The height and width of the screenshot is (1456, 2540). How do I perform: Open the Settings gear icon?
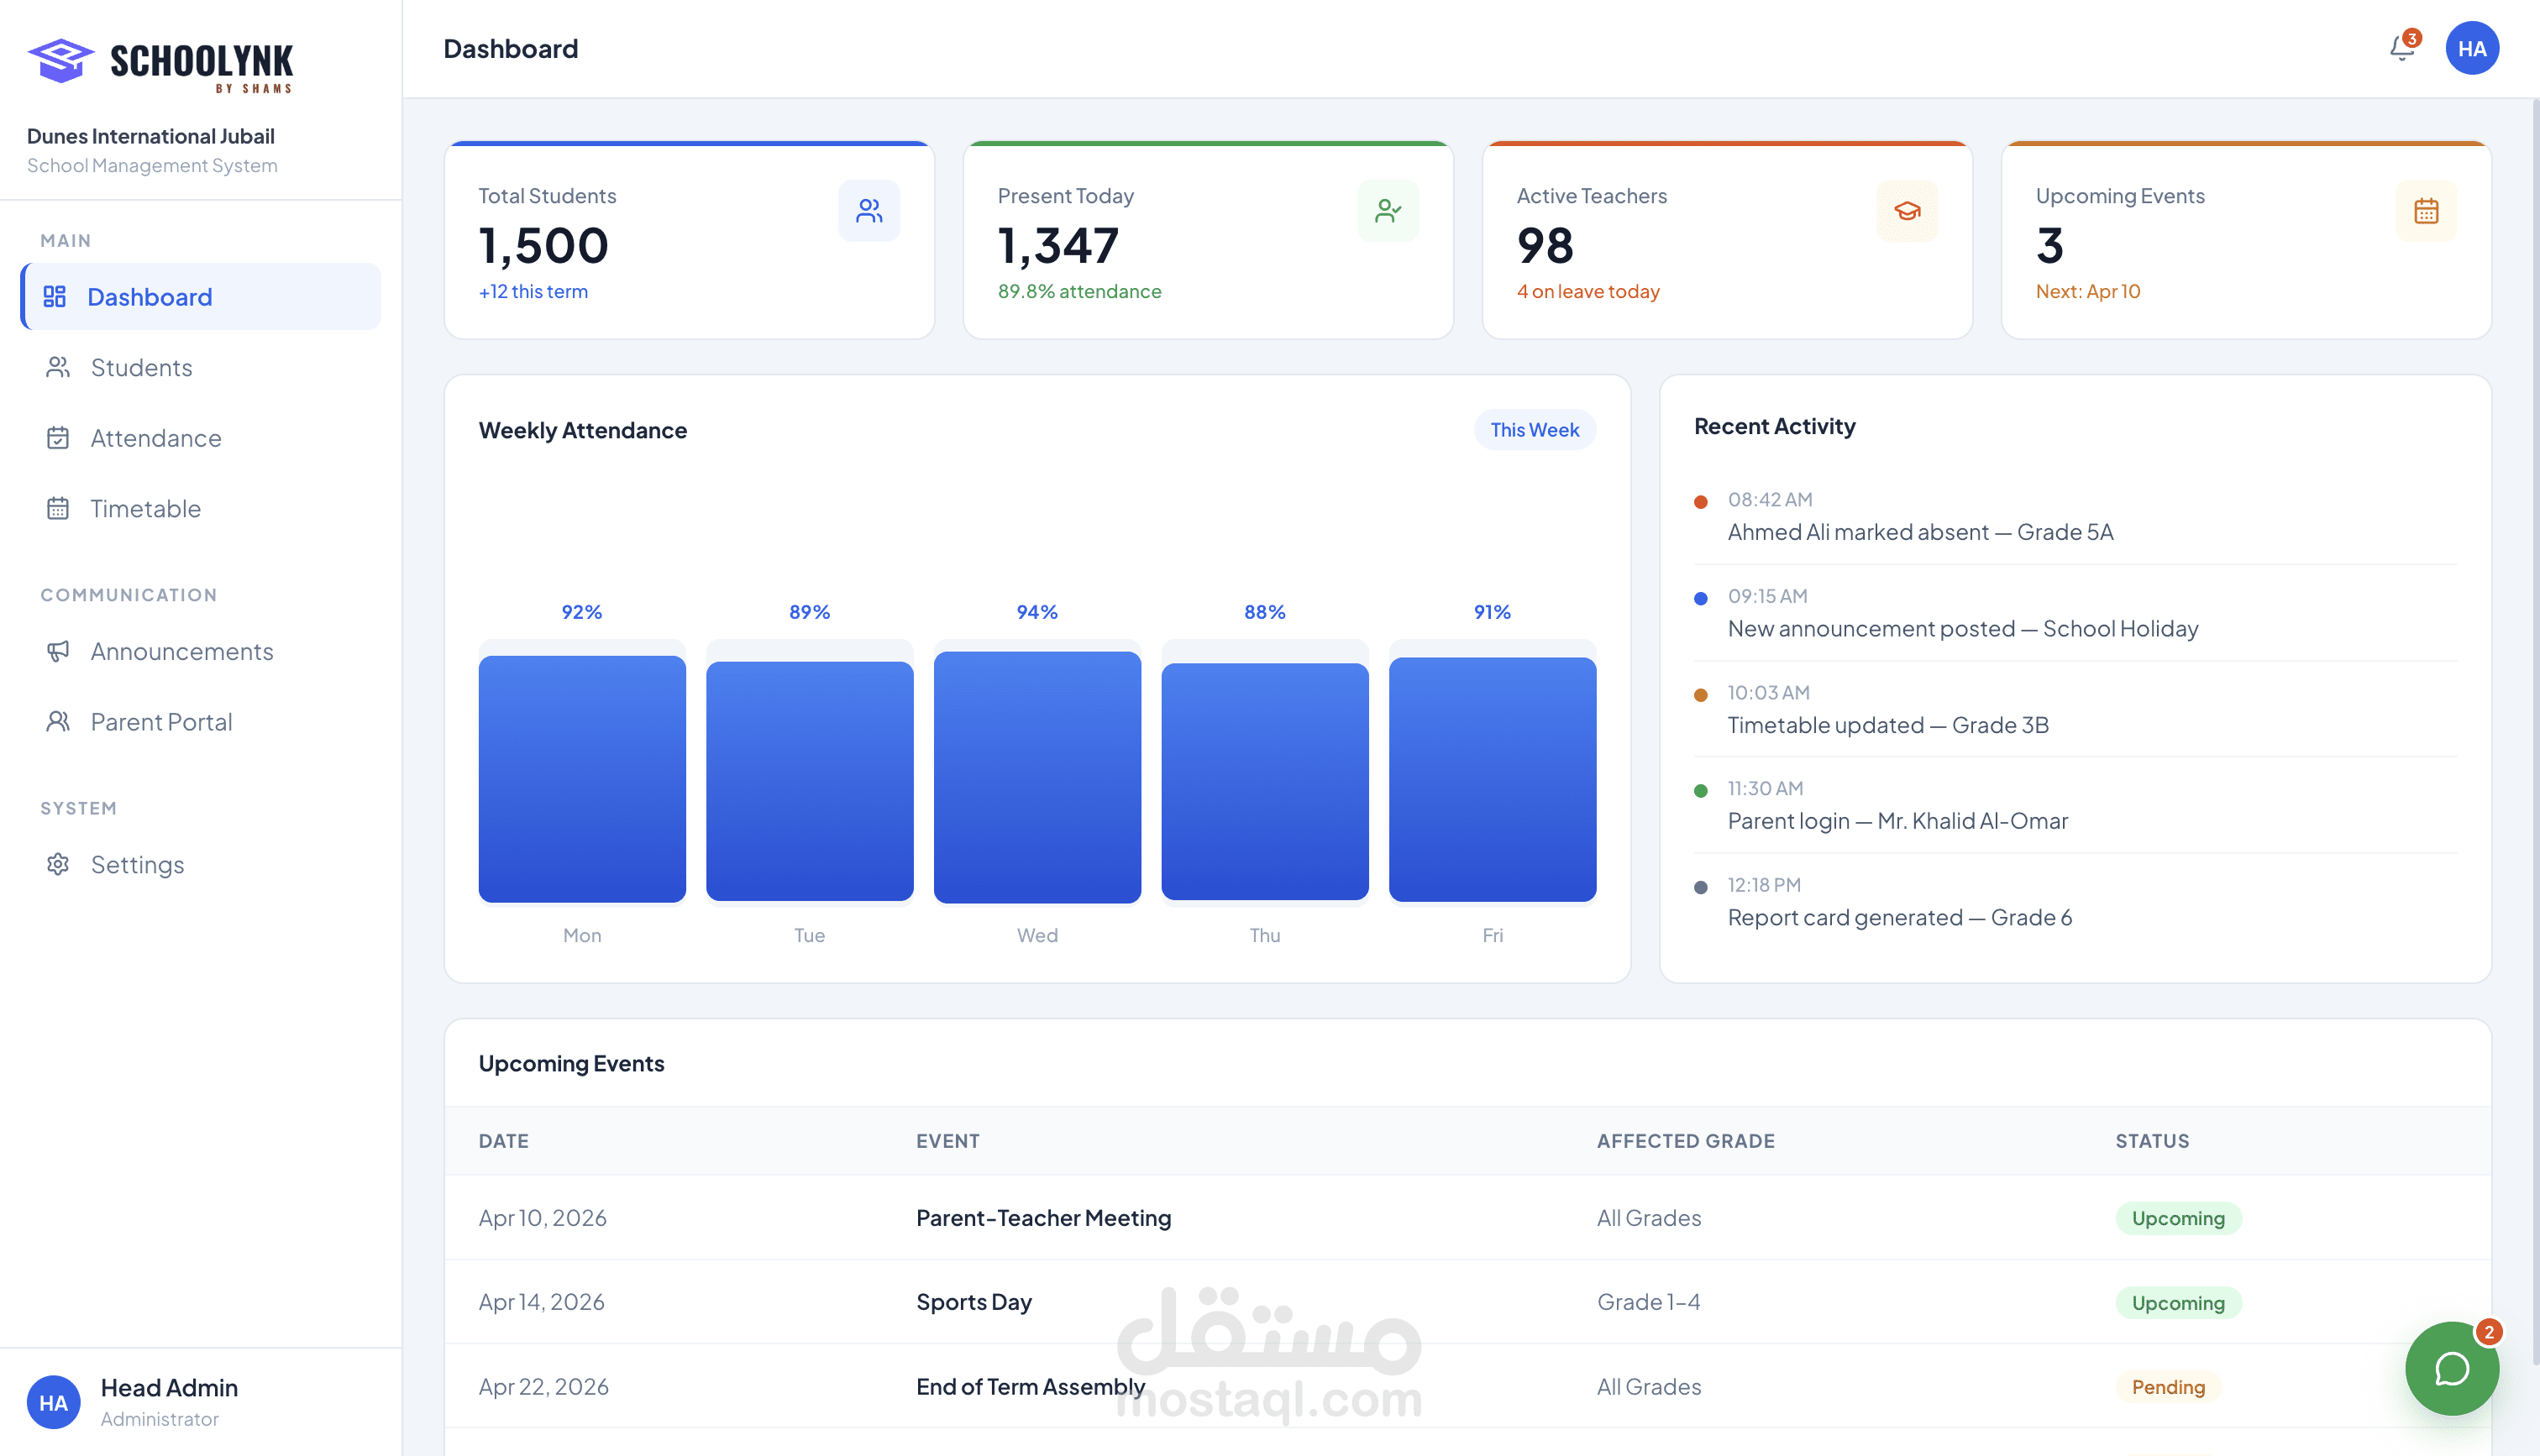tap(57, 864)
